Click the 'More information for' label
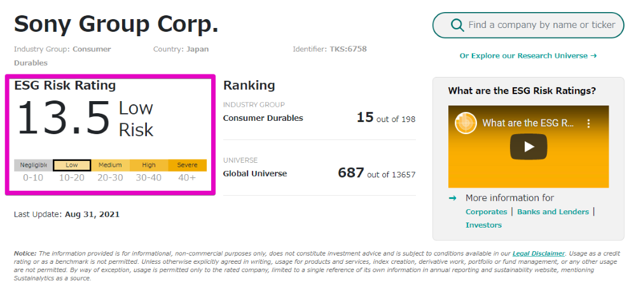The height and width of the screenshot is (288, 636). pyautogui.click(x=509, y=198)
